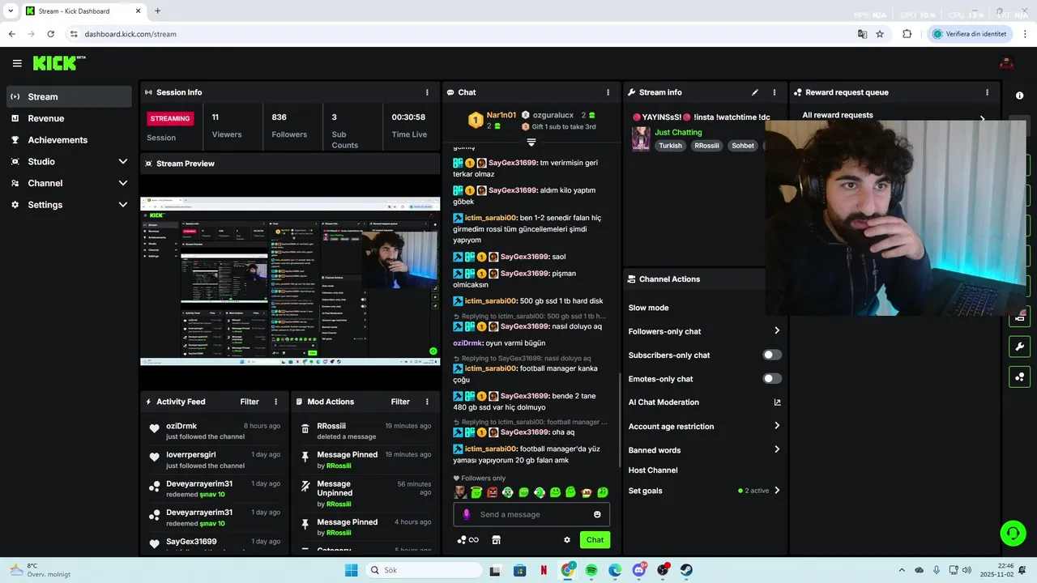The width and height of the screenshot is (1037, 583).
Task: Expand the Settings sidebar section
Action: [x=69, y=205]
